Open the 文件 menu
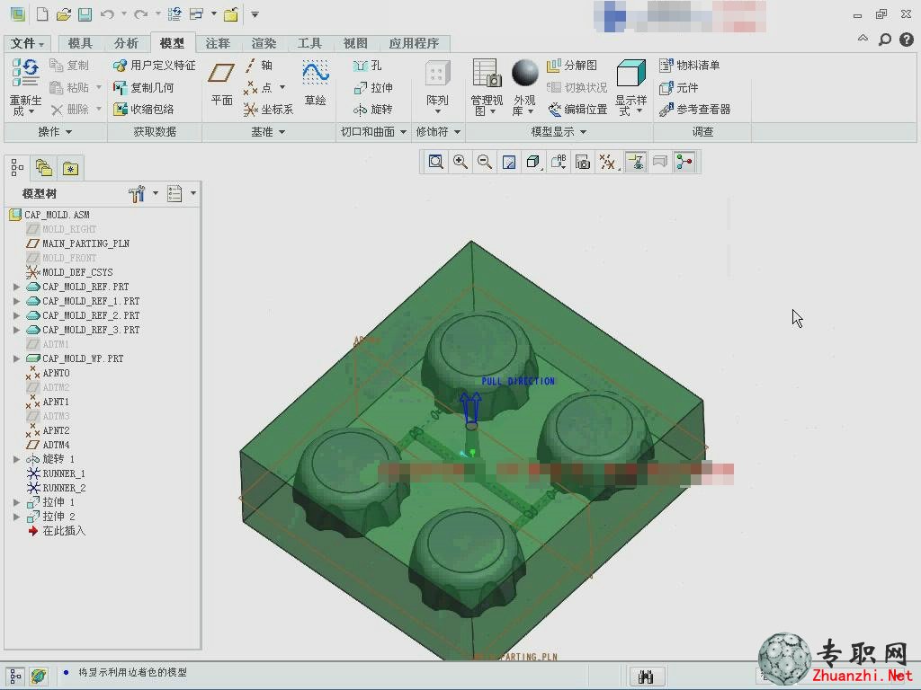This screenshot has height=690, width=921. pyautogui.click(x=27, y=43)
